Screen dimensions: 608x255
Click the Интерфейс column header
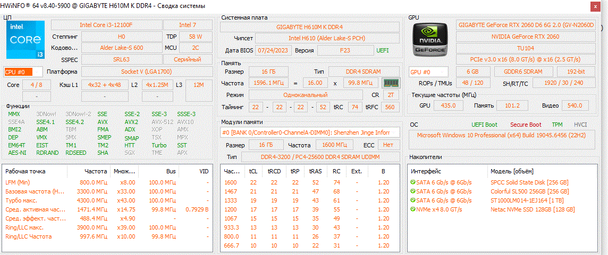pyautogui.click(x=447, y=171)
